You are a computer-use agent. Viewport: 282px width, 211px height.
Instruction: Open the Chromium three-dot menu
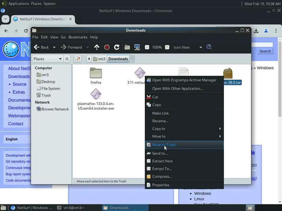coord(276,31)
